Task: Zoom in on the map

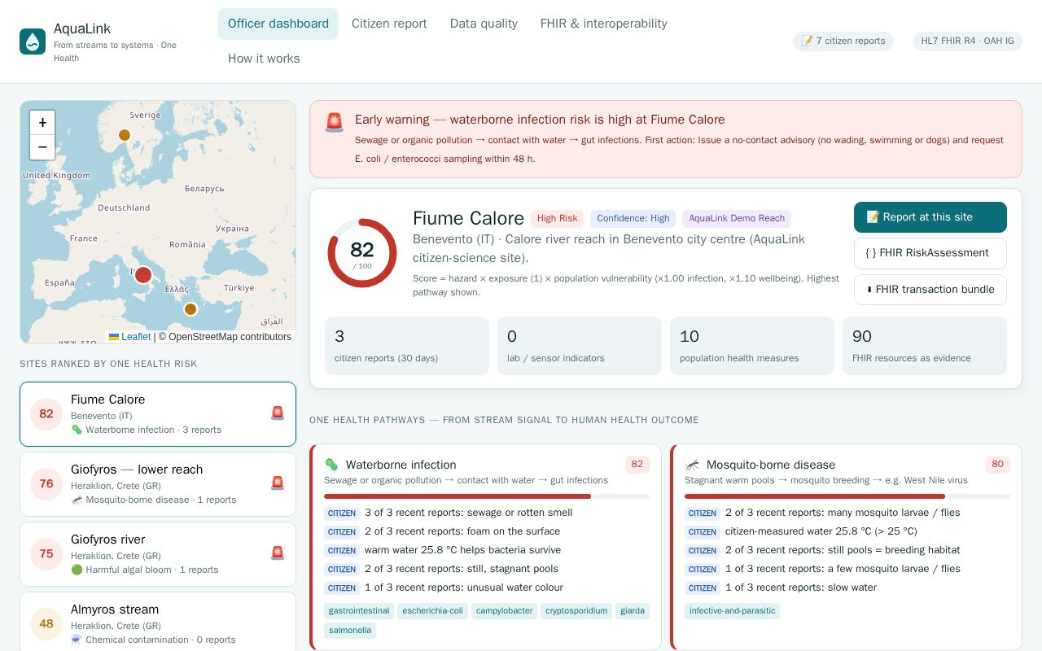Action: point(42,123)
